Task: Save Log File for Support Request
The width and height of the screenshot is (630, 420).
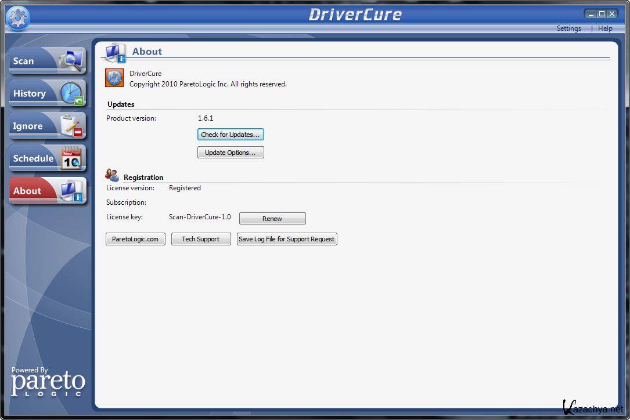Action: 287,239
